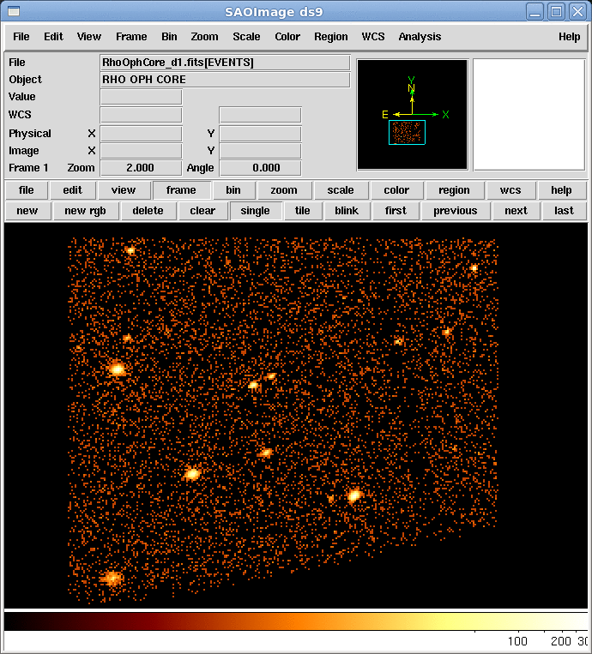592x654 pixels.
Task: Switch to 'single' frame display
Action: (256, 211)
